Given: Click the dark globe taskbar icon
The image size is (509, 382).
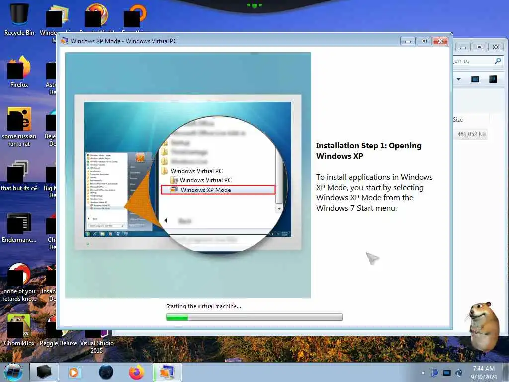Looking at the screenshot, I should point(106,372).
